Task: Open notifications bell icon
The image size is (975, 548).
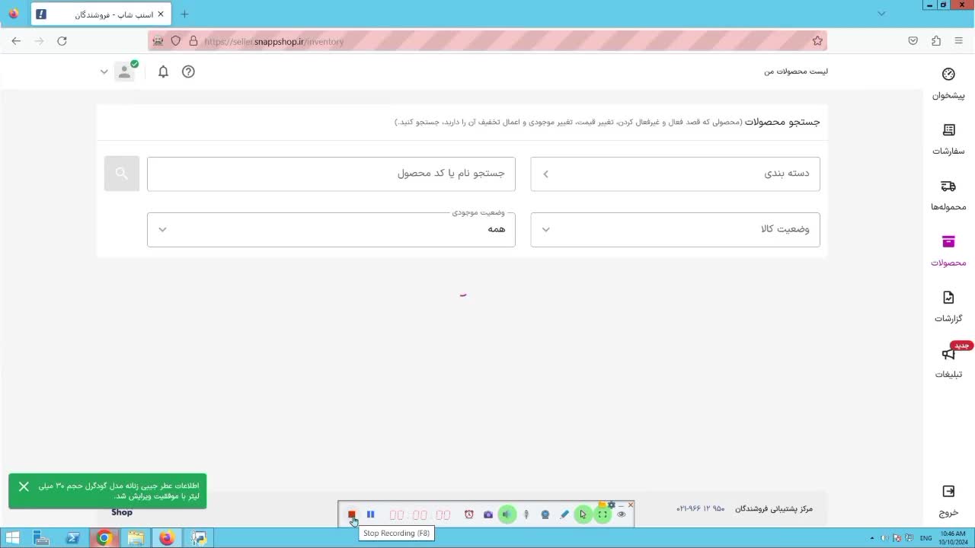Action: pos(163,72)
